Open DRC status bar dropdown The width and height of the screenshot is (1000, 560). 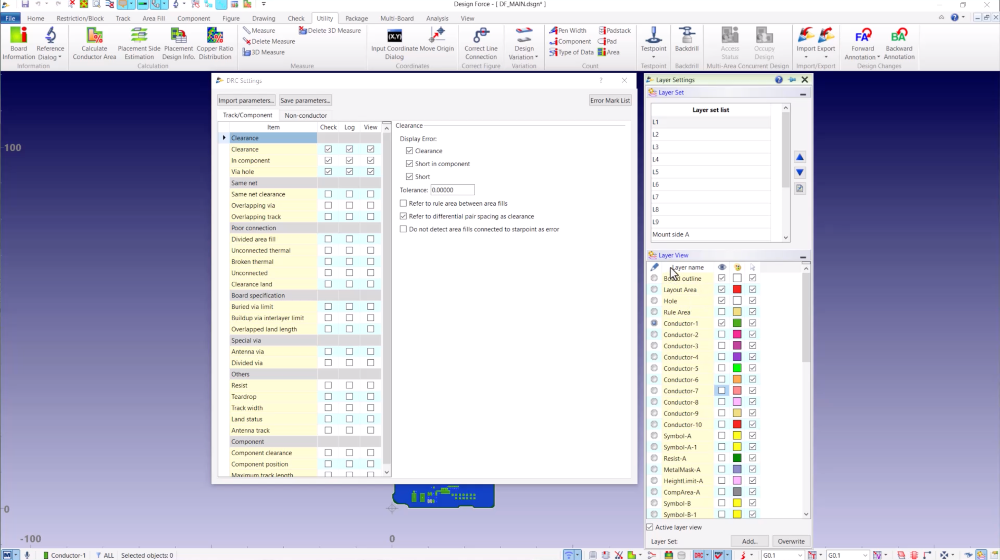pos(707,555)
